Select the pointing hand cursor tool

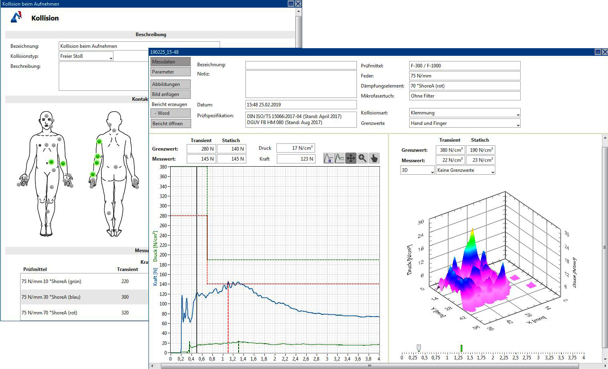tap(374, 158)
